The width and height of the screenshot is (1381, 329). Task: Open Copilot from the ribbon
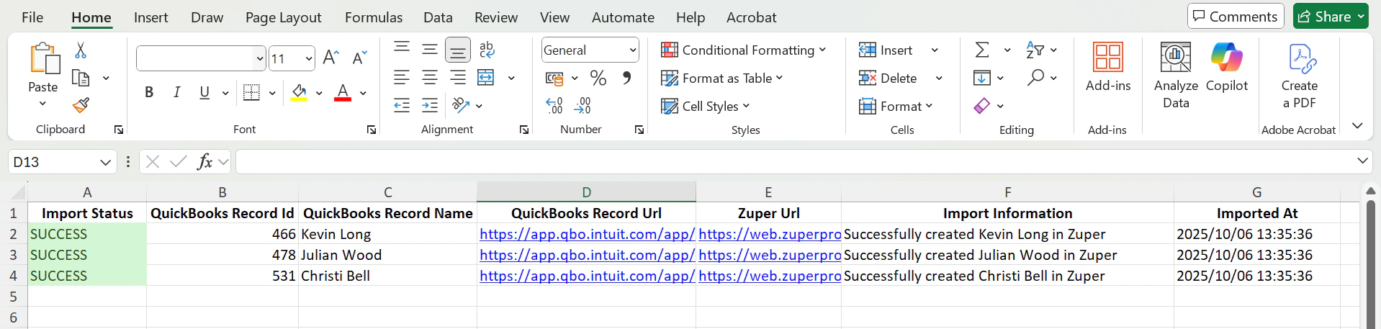(x=1227, y=67)
